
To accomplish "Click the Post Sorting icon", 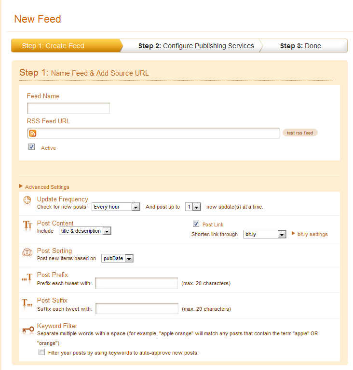I will point(27,252).
